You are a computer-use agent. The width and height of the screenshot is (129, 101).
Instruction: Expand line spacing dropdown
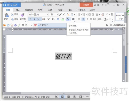pyautogui.click(x=102, y=19)
